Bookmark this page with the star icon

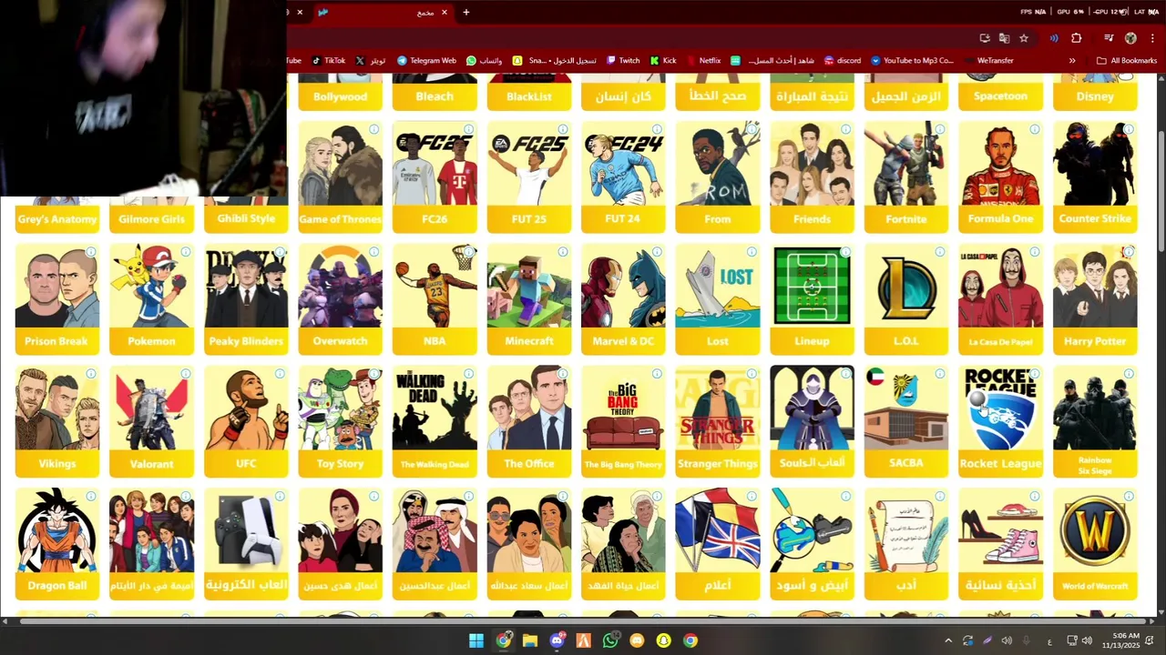pyautogui.click(x=1024, y=38)
